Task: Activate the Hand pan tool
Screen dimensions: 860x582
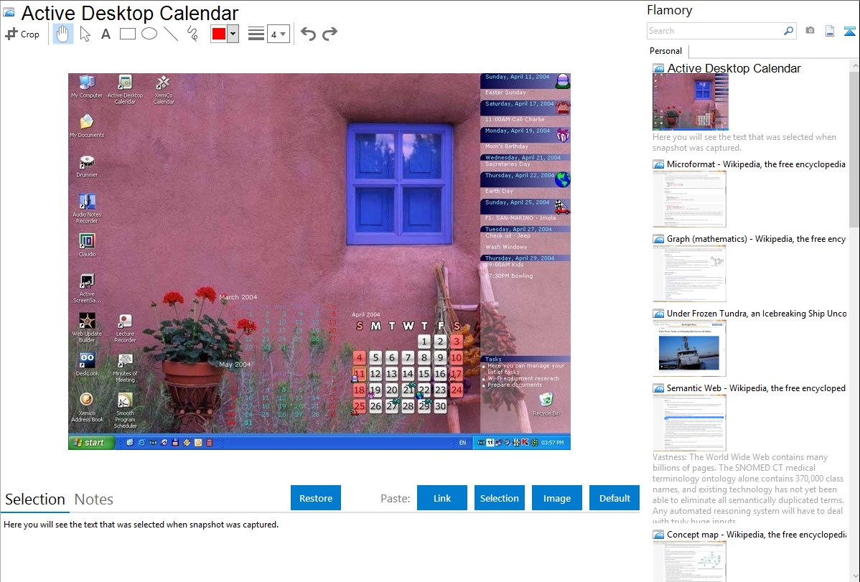Action: [x=62, y=34]
